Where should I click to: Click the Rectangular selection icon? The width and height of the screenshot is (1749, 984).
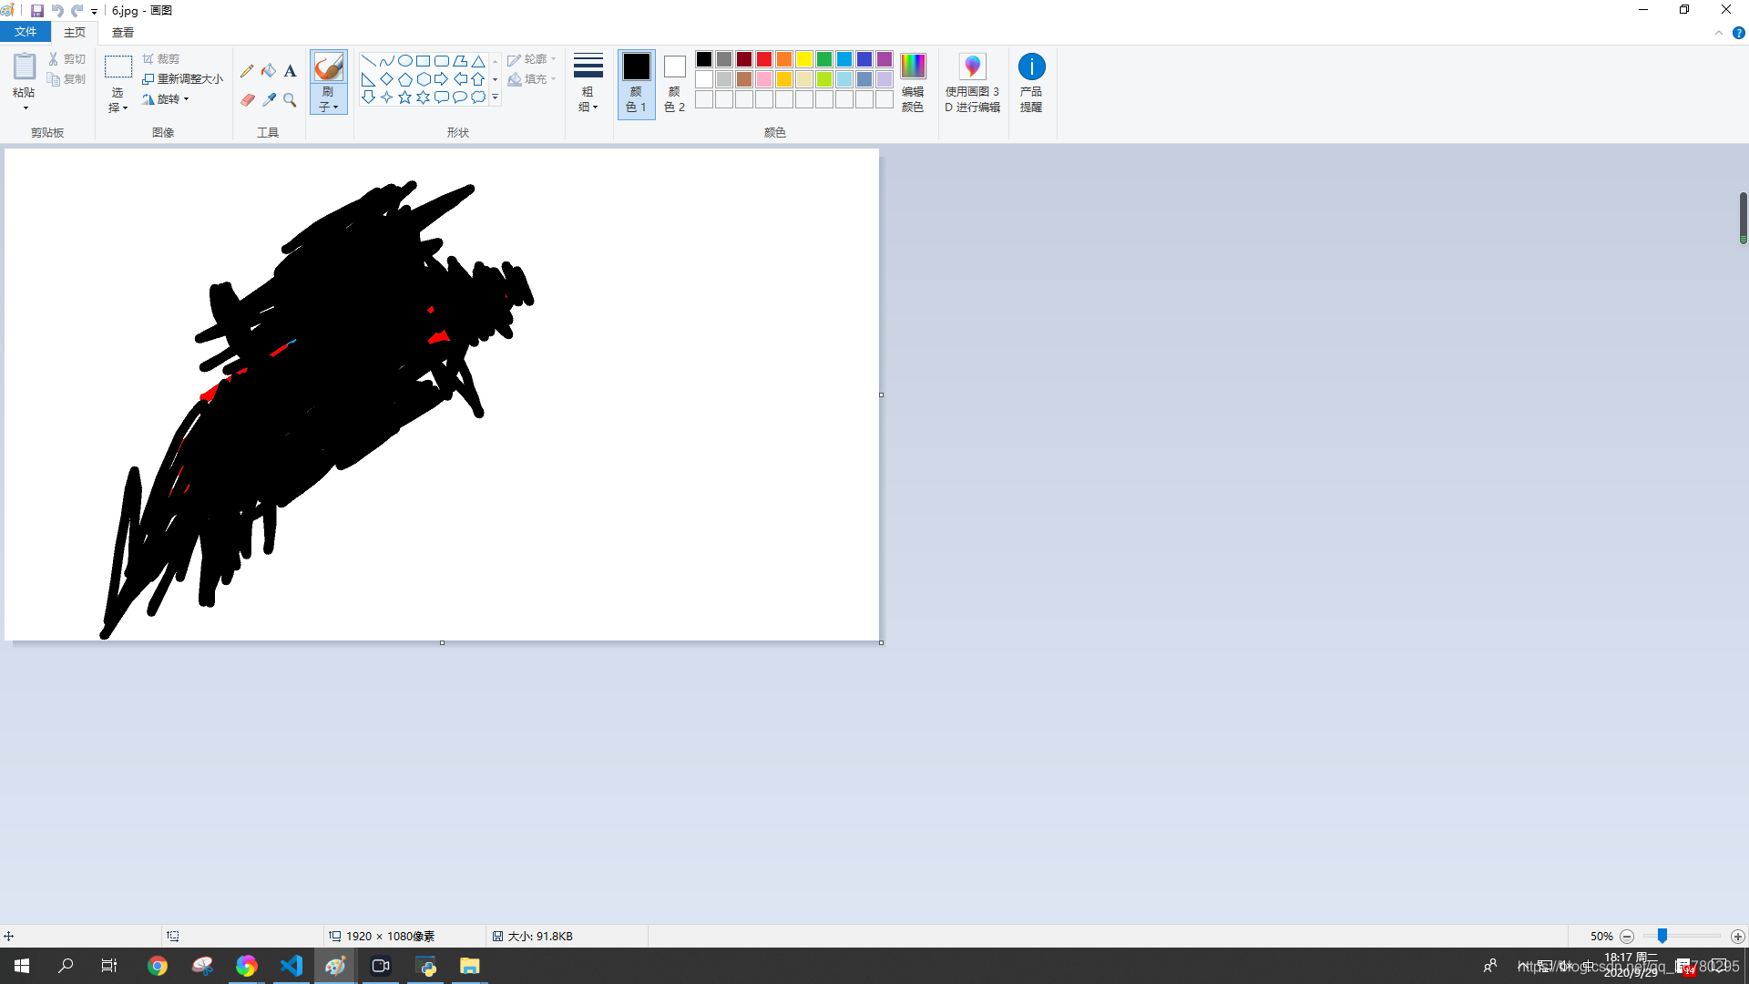point(118,67)
